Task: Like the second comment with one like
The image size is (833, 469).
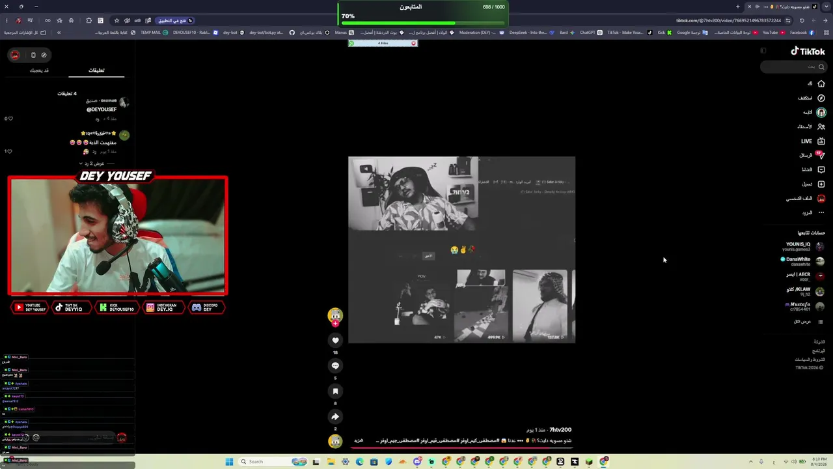Action: 10,151
